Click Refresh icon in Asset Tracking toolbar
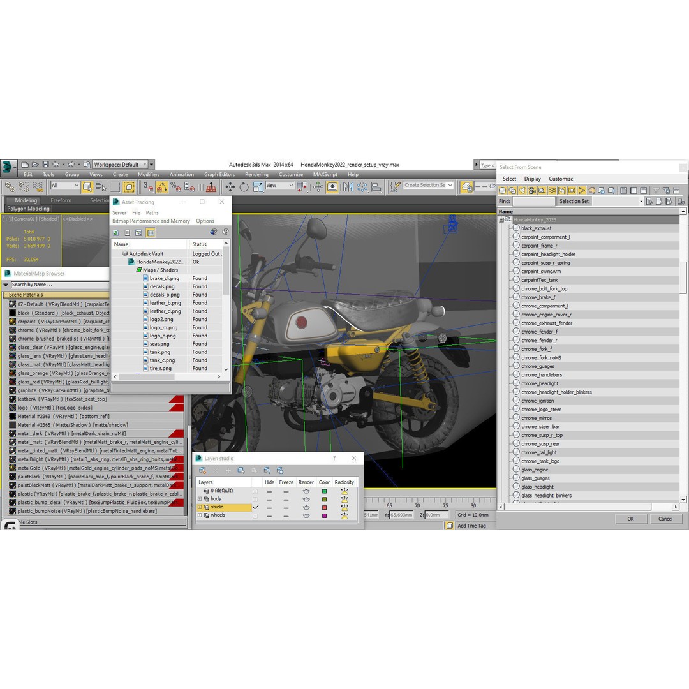The width and height of the screenshot is (689, 689). point(115,233)
